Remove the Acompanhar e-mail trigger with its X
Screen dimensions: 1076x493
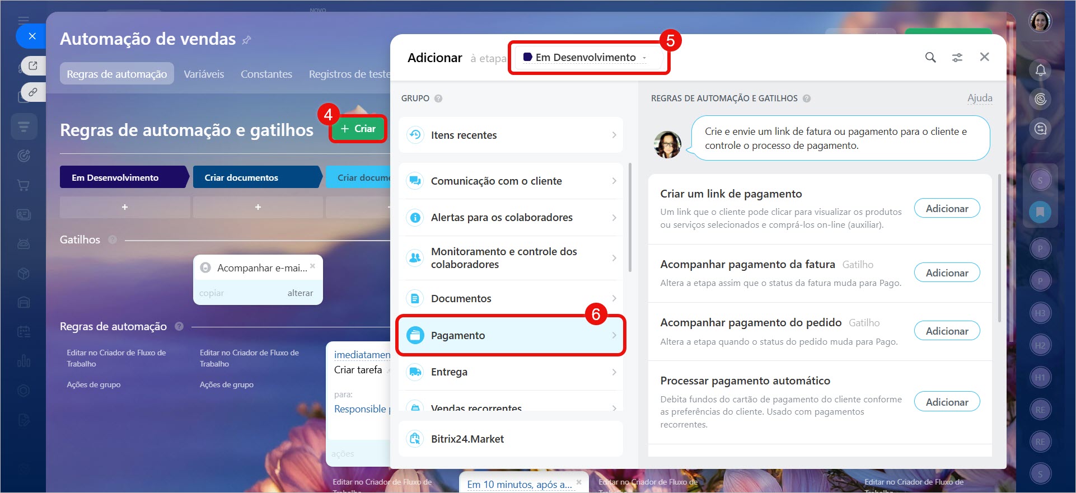click(x=312, y=266)
